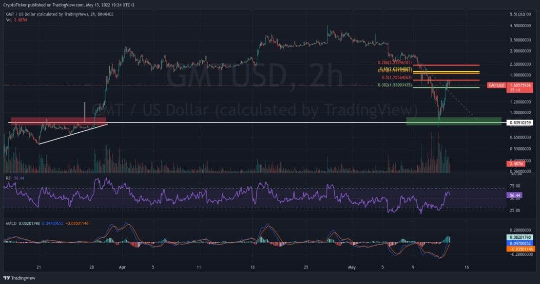Select the 0.382 Fibonacci level label
Image resolution: width=540 pixels, height=284 pixels.
click(x=395, y=85)
